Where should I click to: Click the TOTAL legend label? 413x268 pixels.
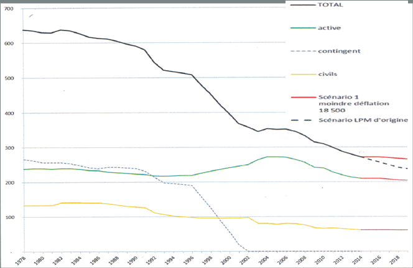click(x=330, y=5)
